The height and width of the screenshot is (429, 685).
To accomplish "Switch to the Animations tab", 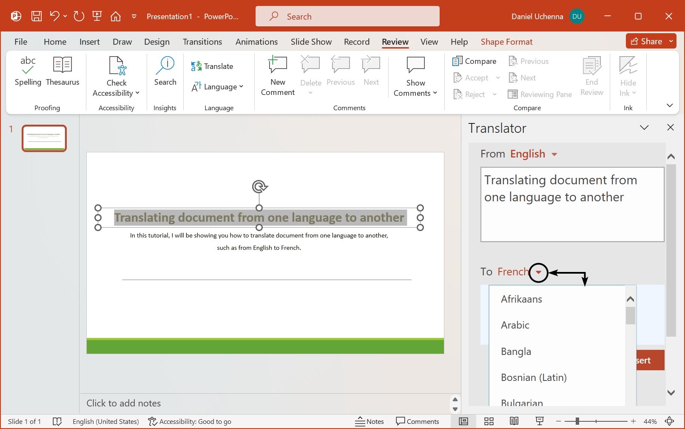I will [x=256, y=41].
